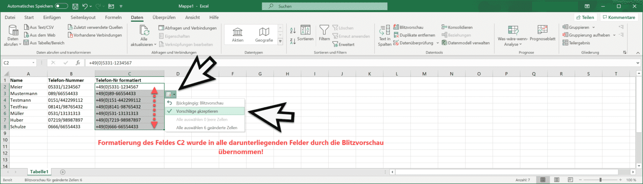Click Aus dem Web import icon
643x184 pixels.
[27, 35]
